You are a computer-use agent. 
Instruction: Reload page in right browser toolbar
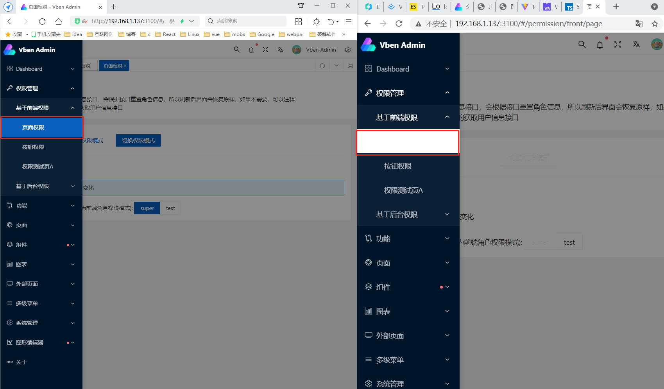(399, 24)
